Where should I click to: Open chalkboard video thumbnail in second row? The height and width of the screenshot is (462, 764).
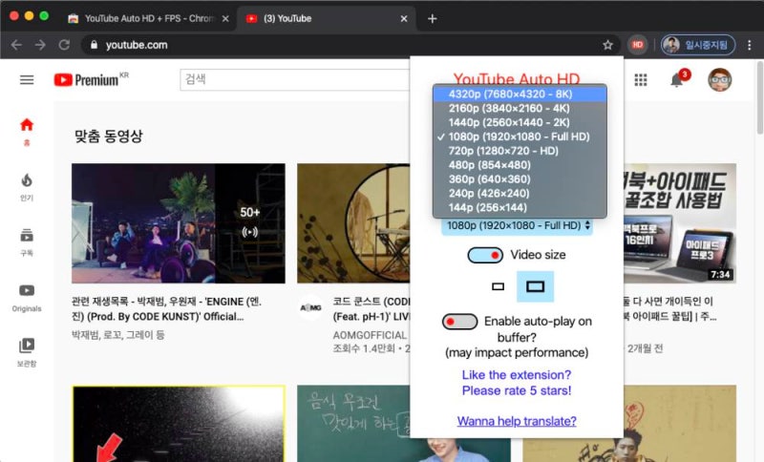(353, 424)
